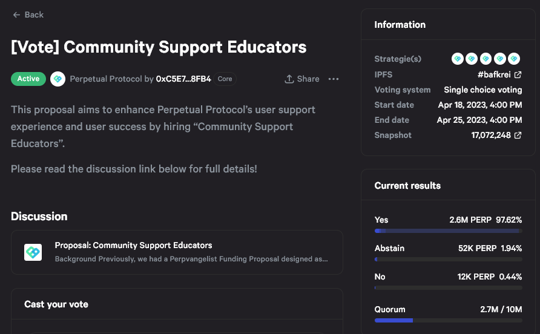Open the #bafkrei IPFS link
The width and height of the screenshot is (540, 334).
tap(499, 74)
